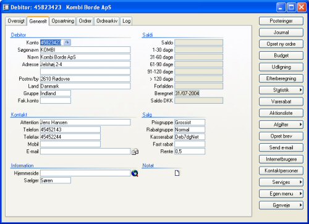Click the Land field showing Danmark

tap(85, 86)
